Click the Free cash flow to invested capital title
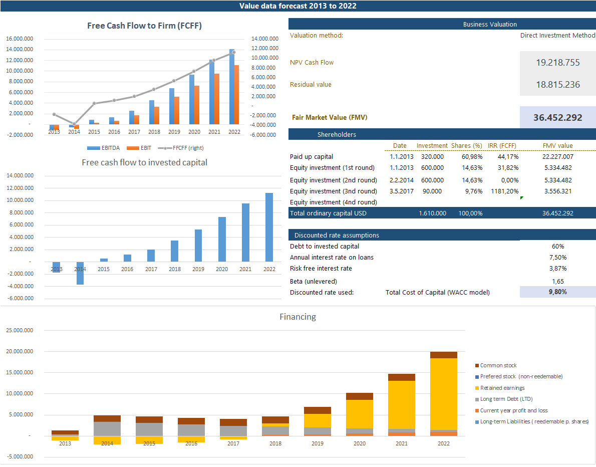 coord(144,162)
